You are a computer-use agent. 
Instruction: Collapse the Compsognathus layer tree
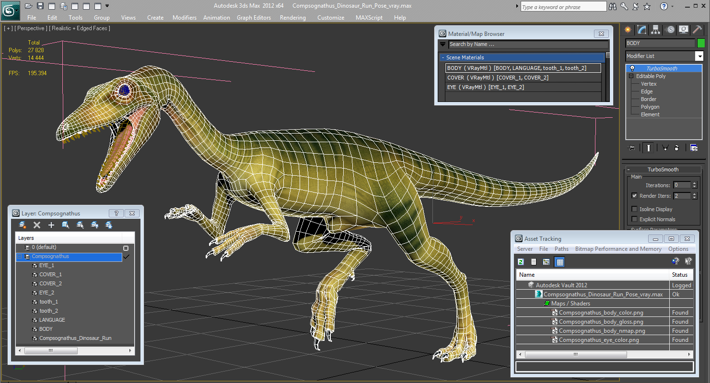coord(20,257)
